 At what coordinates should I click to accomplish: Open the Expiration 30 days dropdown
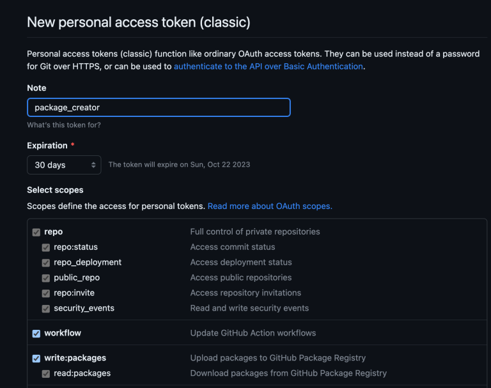(64, 165)
